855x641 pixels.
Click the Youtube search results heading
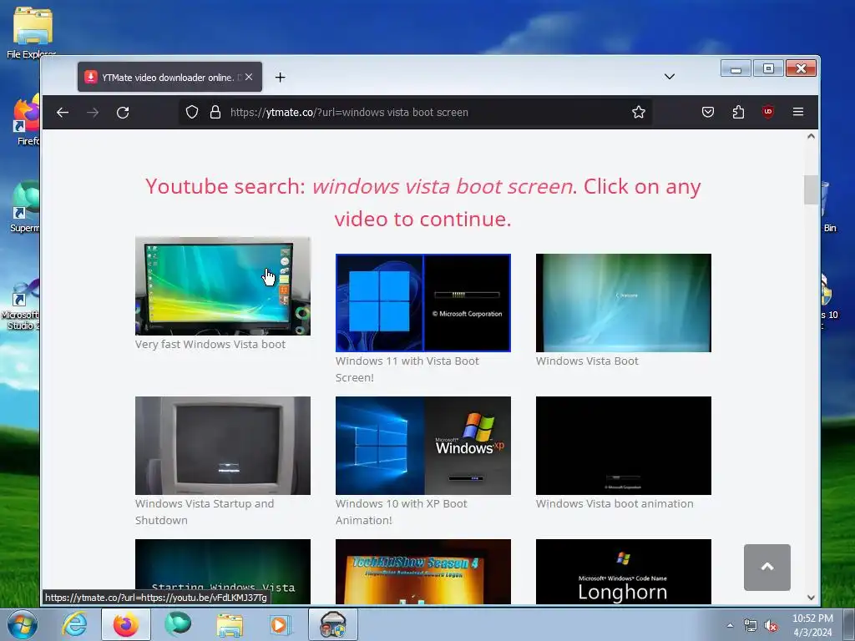(x=423, y=202)
